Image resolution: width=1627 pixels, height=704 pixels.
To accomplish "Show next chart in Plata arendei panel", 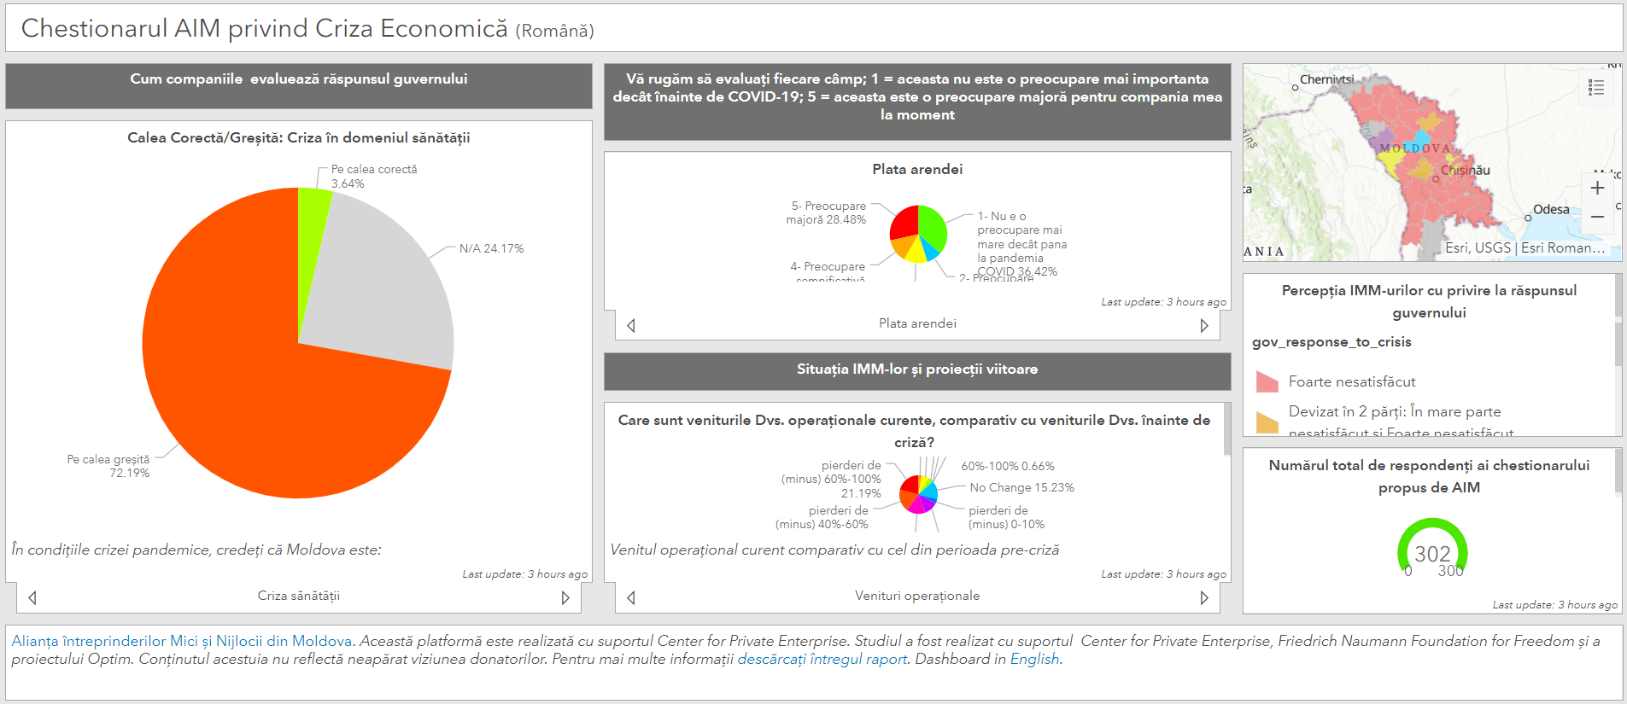I will [x=1203, y=325].
